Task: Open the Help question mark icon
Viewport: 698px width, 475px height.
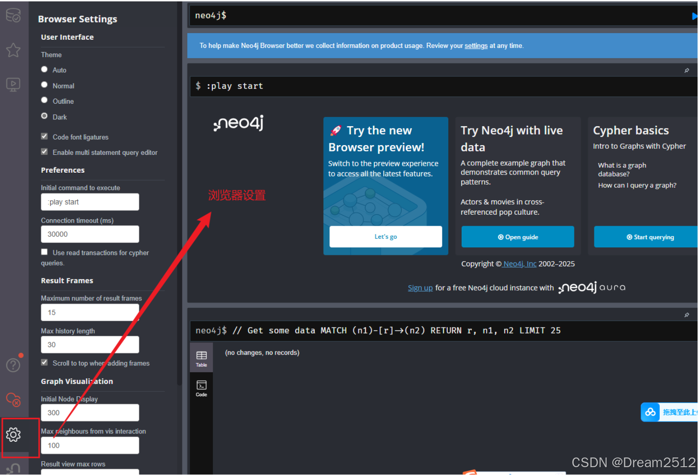Action: (13, 365)
